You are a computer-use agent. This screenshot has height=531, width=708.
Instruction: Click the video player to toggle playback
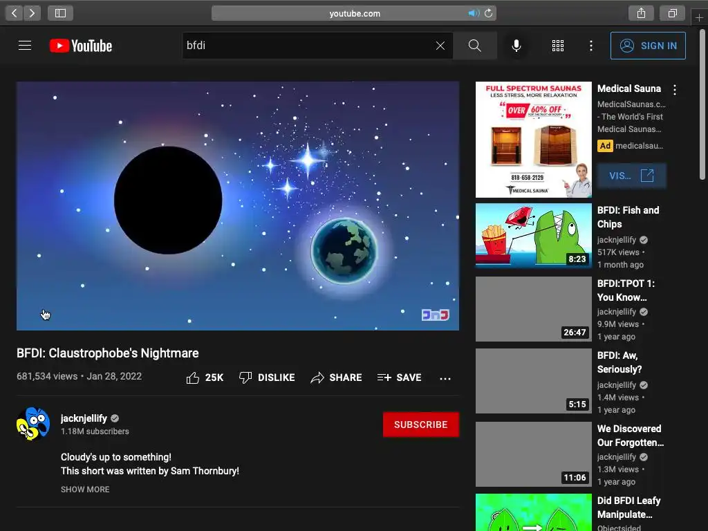tap(238, 206)
